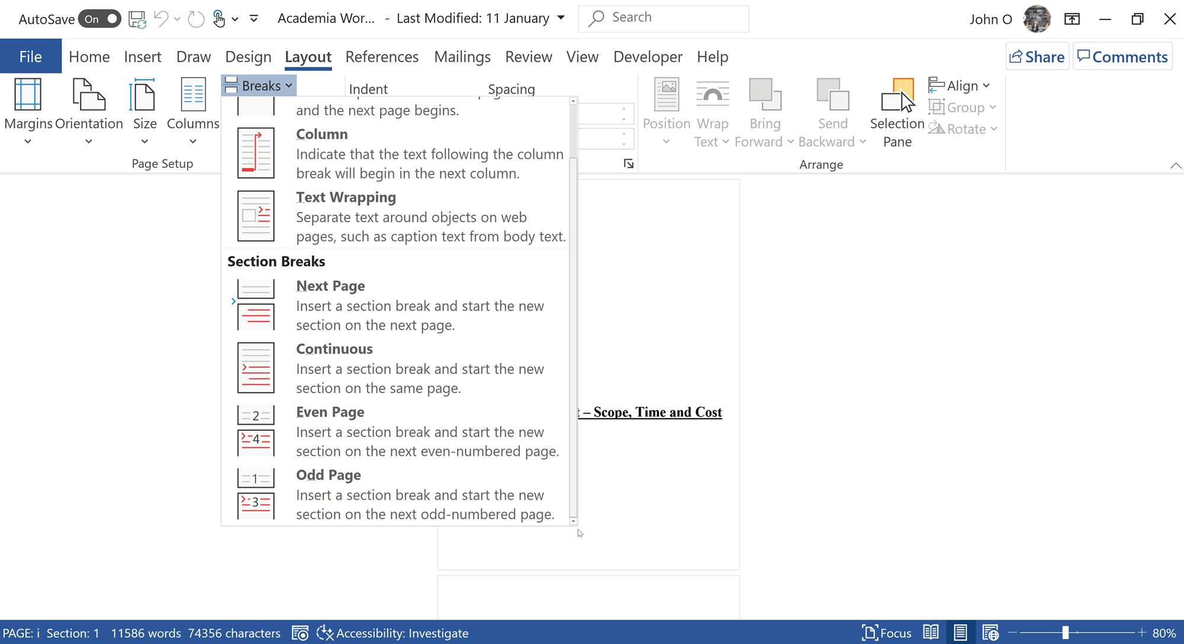Click the zoom slider

pos(1066,632)
